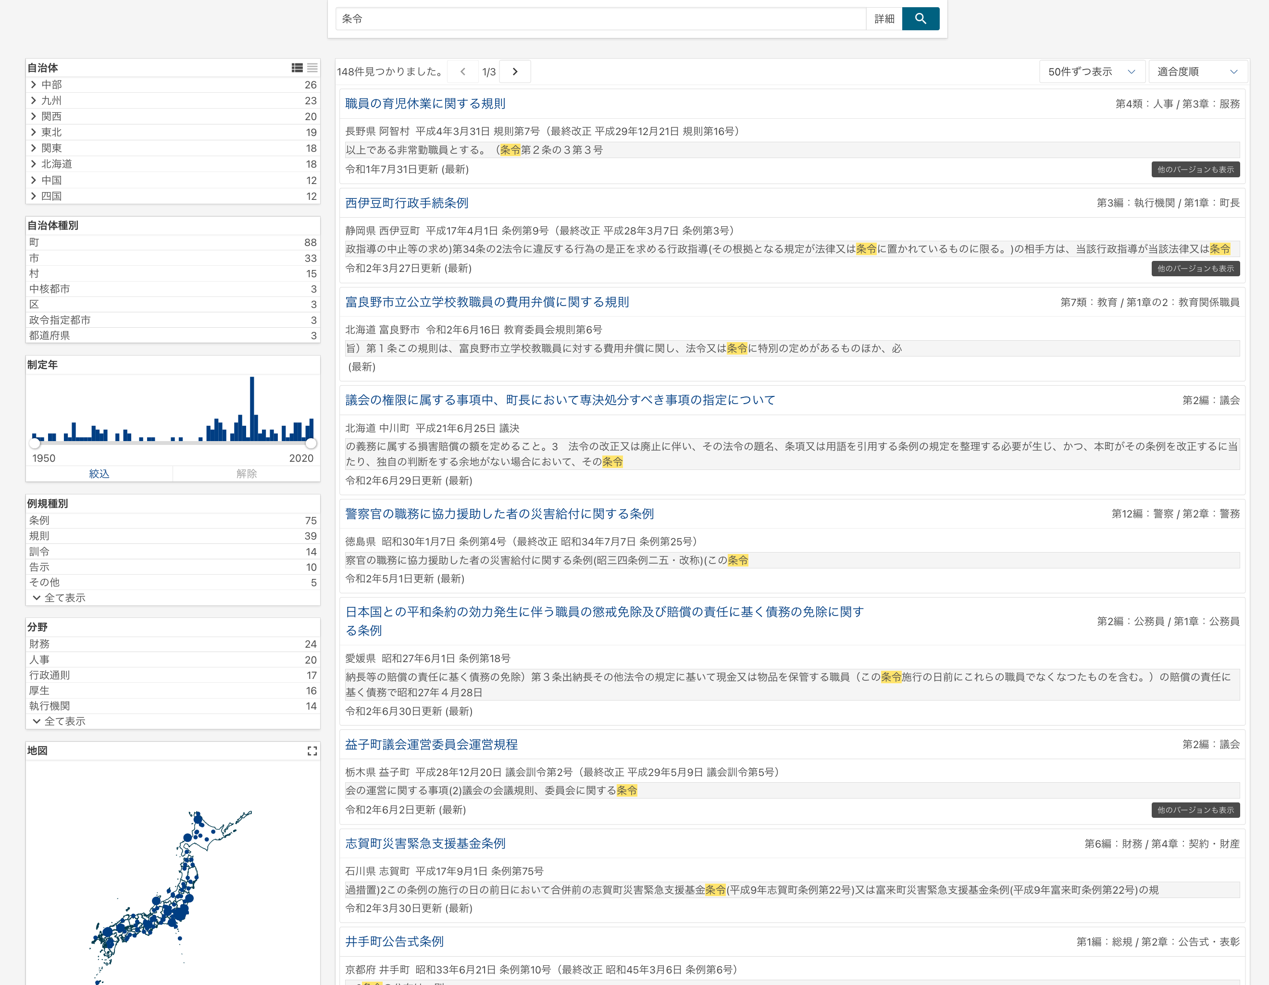Click category 第4類：人事 / 第3章：服務
This screenshot has height=985, width=1269.
1177,104
